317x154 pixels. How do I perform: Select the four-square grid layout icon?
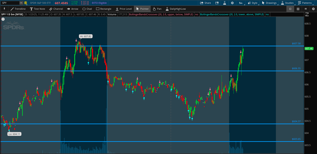tap(298, 9)
